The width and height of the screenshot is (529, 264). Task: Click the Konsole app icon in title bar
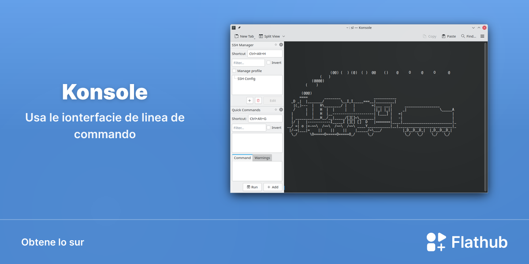pyautogui.click(x=234, y=28)
